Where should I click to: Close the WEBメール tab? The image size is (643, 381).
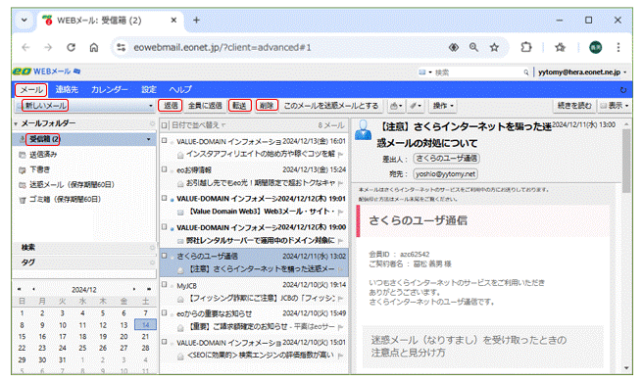click(x=173, y=20)
